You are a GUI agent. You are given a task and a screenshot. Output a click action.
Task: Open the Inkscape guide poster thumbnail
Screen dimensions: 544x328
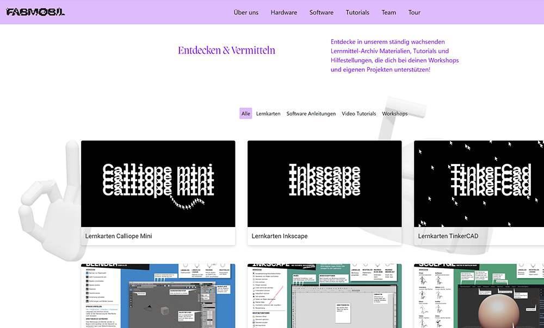324,296
